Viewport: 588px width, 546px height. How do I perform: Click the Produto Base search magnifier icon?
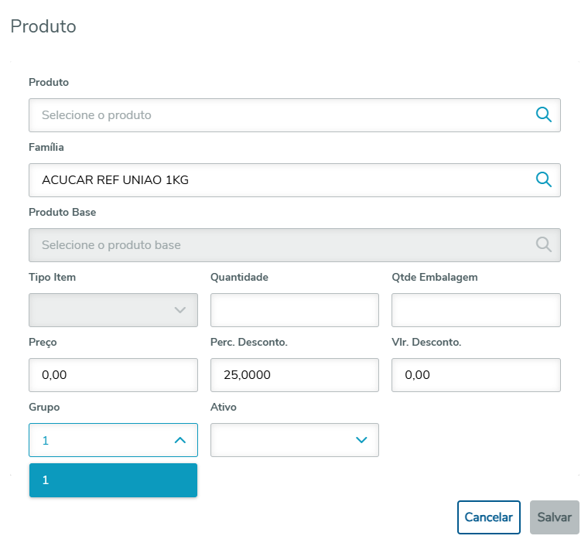(x=544, y=244)
